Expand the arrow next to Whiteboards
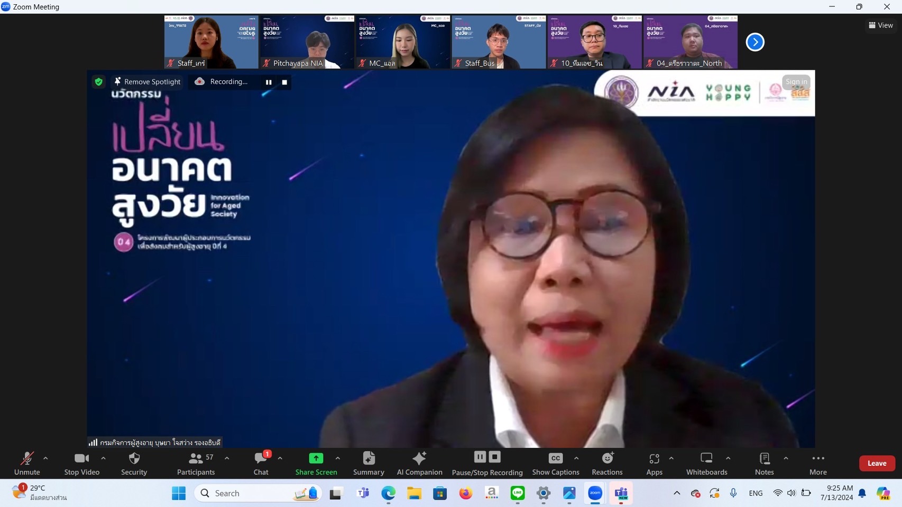Image resolution: width=902 pixels, height=507 pixels. [728, 458]
